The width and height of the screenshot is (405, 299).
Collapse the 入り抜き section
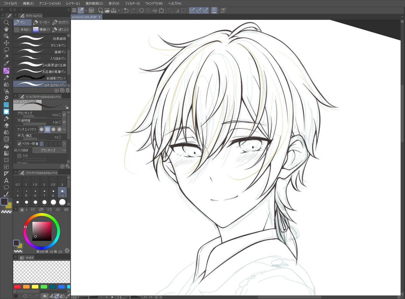16,150
